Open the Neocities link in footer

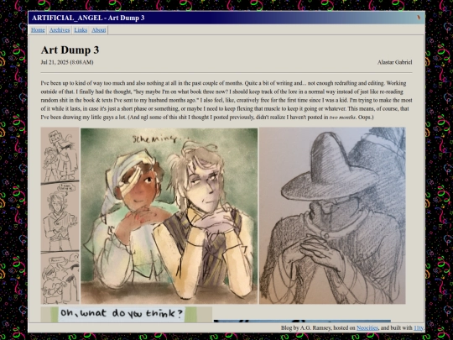(x=367, y=328)
